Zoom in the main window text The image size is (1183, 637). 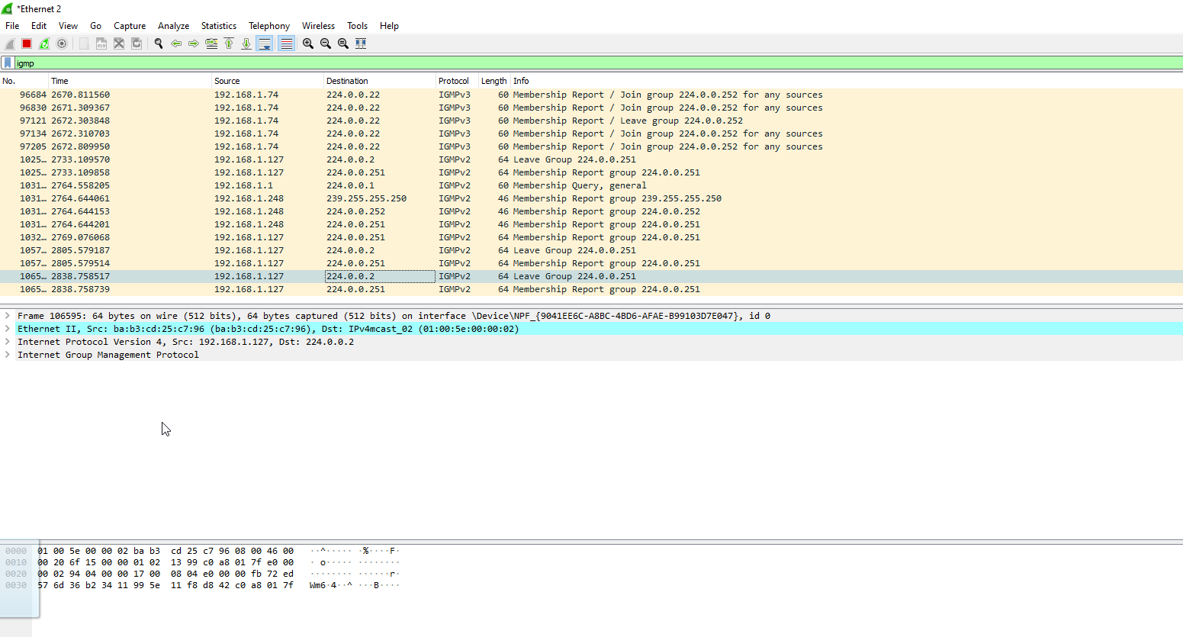click(308, 43)
